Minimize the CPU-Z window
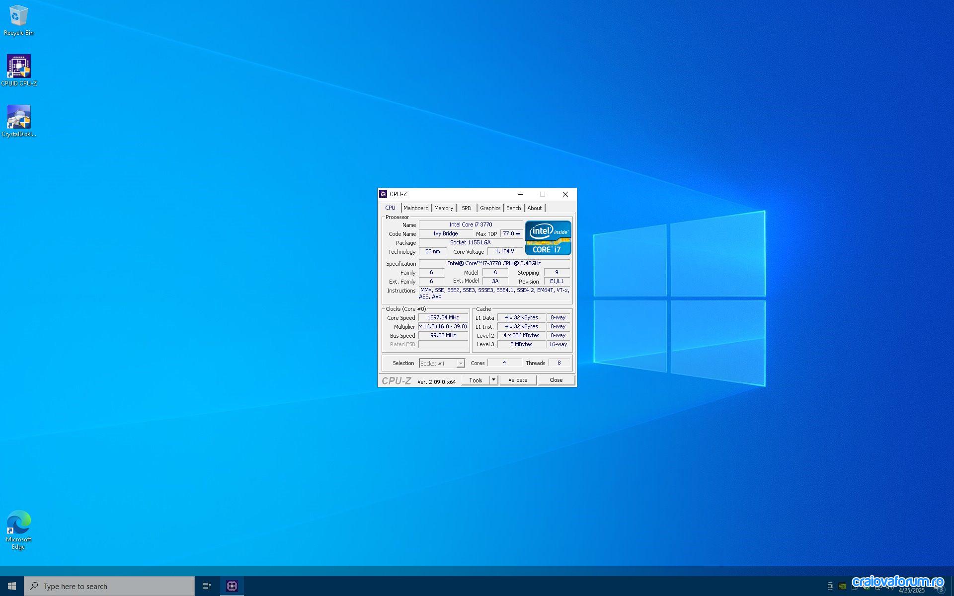Viewport: 954px width, 596px height. (x=520, y=194)
